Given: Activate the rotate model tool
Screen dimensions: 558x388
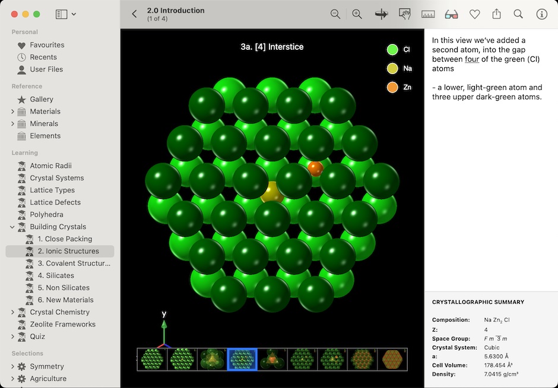Looking at the screenshot, I should click(381, 14).
